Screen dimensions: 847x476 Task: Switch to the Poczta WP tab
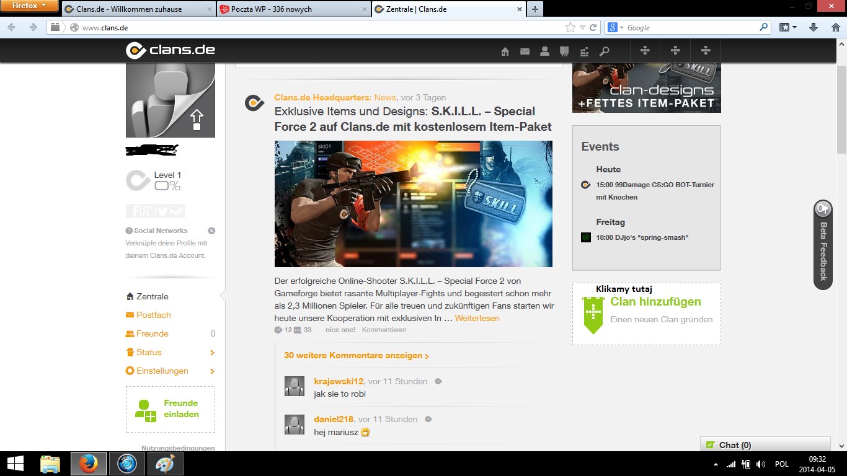pos(294,9)
